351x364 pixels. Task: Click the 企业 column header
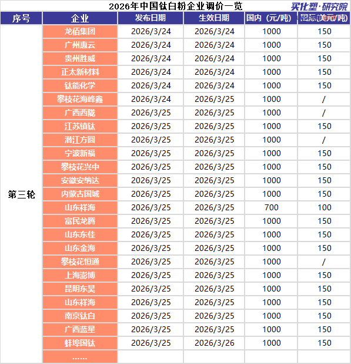tap(80, 18)
